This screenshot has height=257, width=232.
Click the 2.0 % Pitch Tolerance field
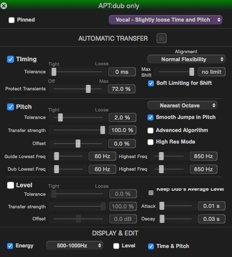[122, 117]
